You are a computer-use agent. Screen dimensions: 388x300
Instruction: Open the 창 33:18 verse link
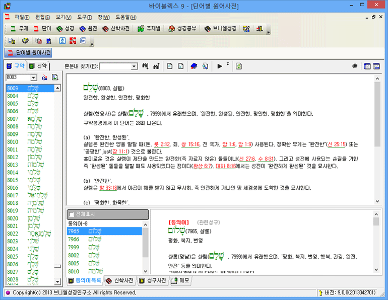[108, 188]
